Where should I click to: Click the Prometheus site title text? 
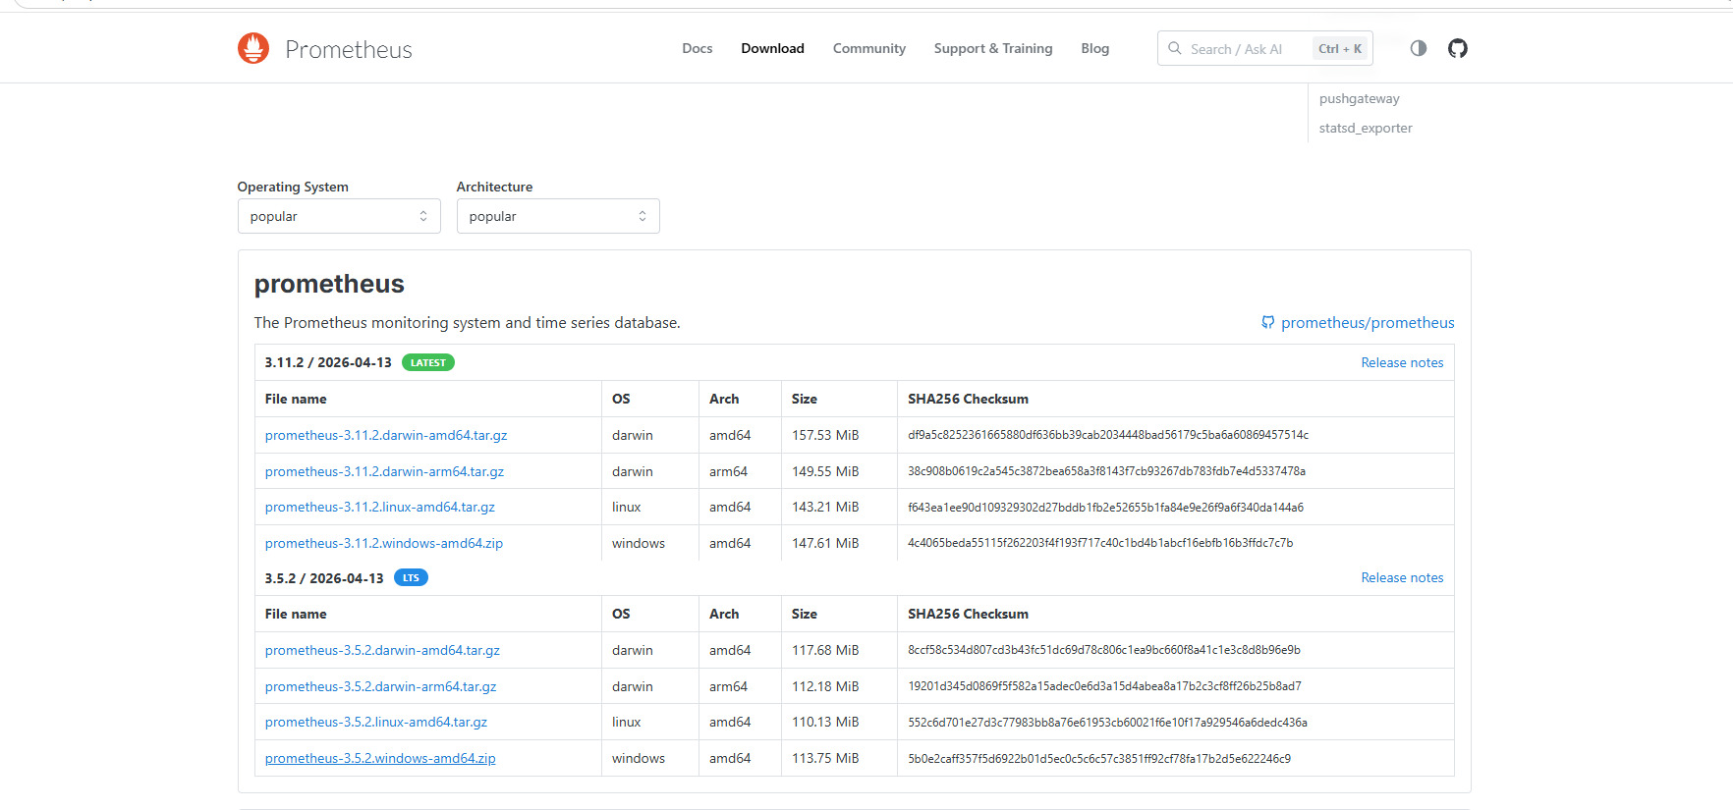[349, 49]
